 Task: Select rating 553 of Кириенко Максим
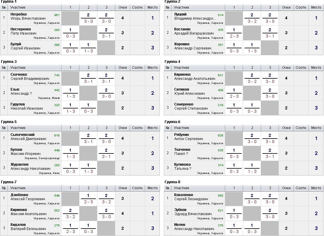pyautogui.click(x=57, y=210)
